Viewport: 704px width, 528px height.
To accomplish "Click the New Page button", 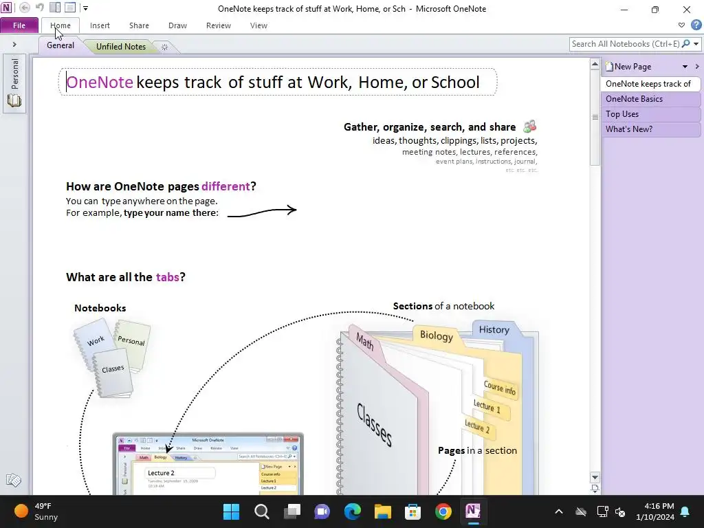I will (628, 67).
